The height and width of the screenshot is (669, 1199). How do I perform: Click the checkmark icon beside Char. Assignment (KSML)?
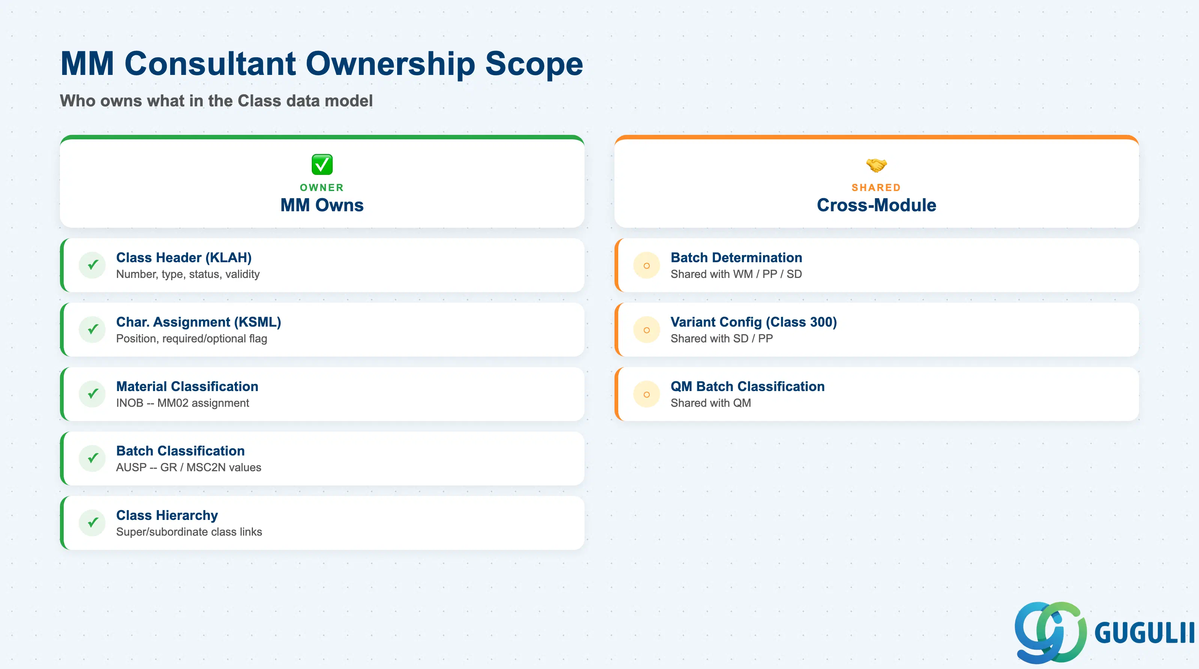coord(93,330)
